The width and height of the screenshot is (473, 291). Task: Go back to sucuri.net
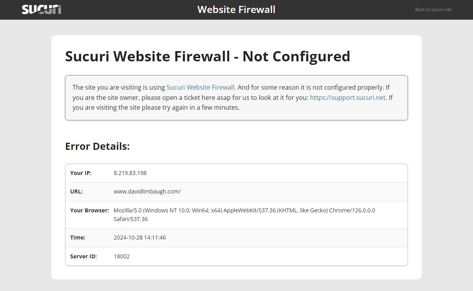433,9
